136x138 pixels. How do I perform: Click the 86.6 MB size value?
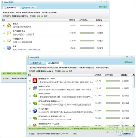point(98,103)
